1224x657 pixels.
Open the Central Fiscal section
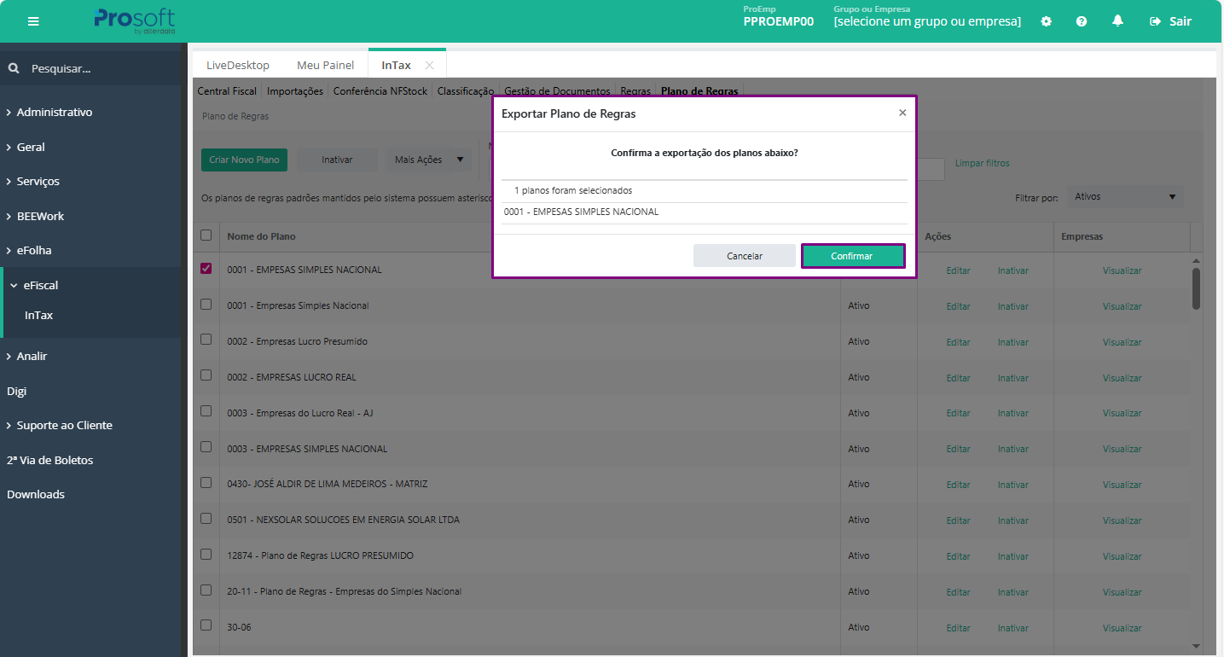[227, 91]
